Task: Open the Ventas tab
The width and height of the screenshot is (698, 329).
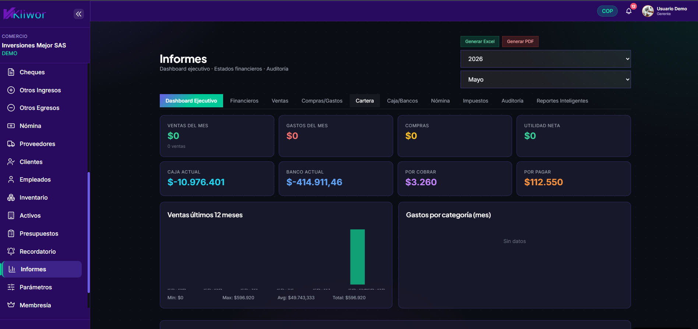Action: coord(280,101)
